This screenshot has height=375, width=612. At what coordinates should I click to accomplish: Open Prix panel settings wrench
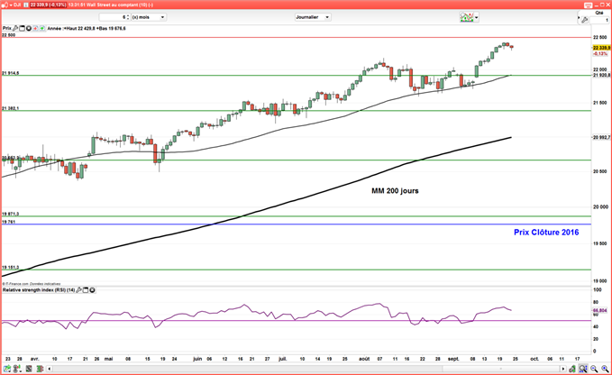point(15,29)
